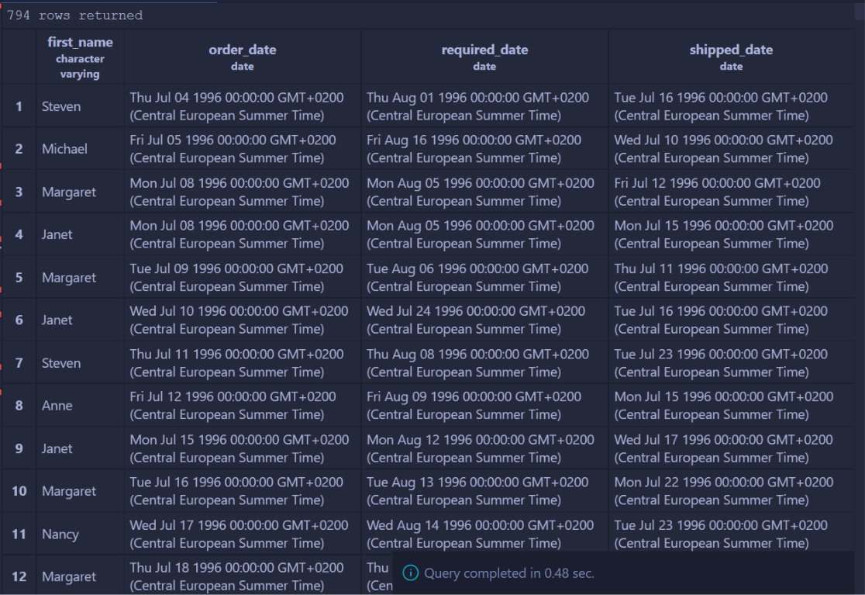Click shipped_date 'Fri Jul 12 1996' cell

(x=731, y=192)
